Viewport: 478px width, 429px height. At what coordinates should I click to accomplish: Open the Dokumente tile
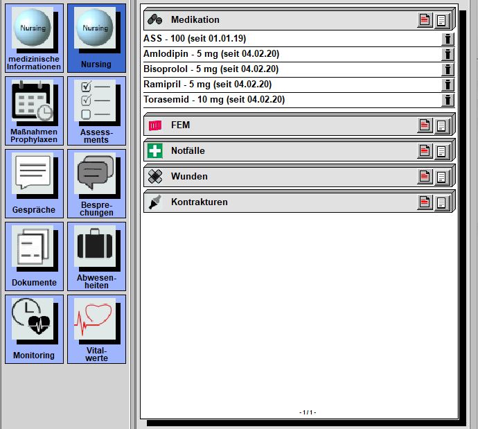click(34, 256)
